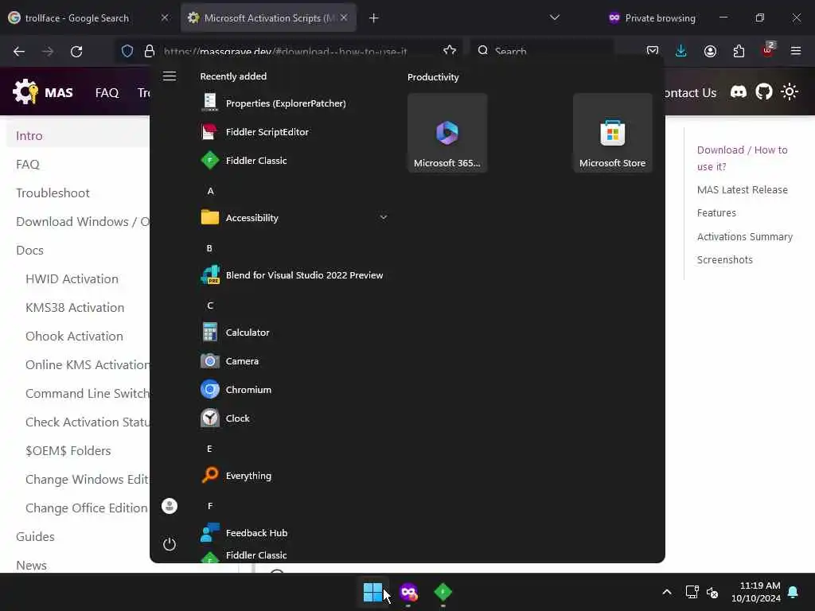Expand the Accessibility folder chevron

coord(383,217)
